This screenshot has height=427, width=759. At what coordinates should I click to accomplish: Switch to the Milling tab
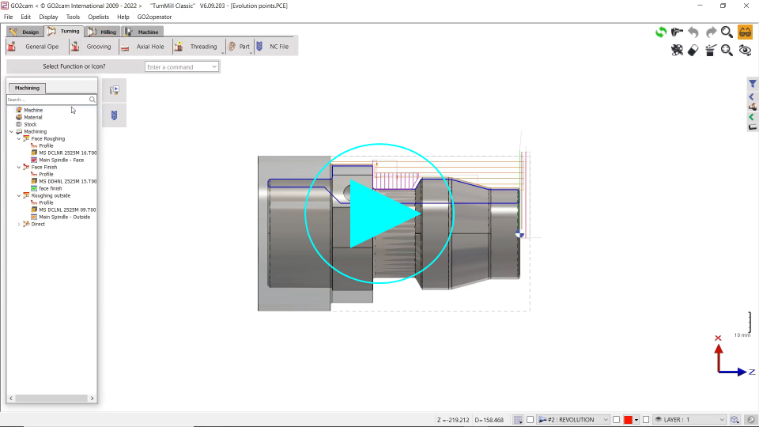coord(103,32)
